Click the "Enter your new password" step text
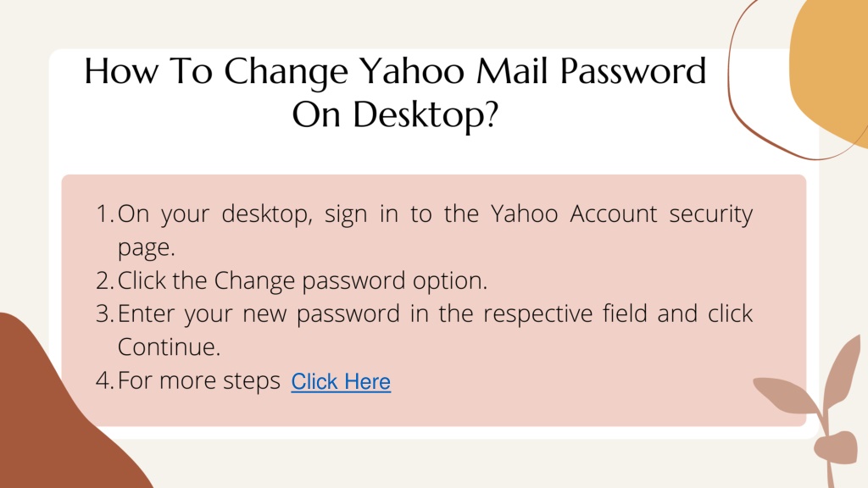868x488 pixels. tap(259, 314)
